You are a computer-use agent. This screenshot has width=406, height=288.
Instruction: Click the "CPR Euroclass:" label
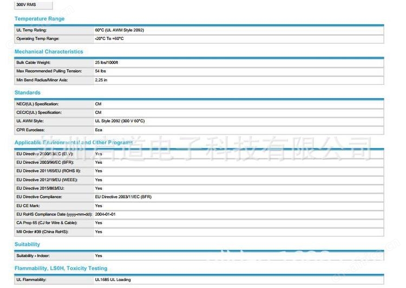click(x=30, y=130)
